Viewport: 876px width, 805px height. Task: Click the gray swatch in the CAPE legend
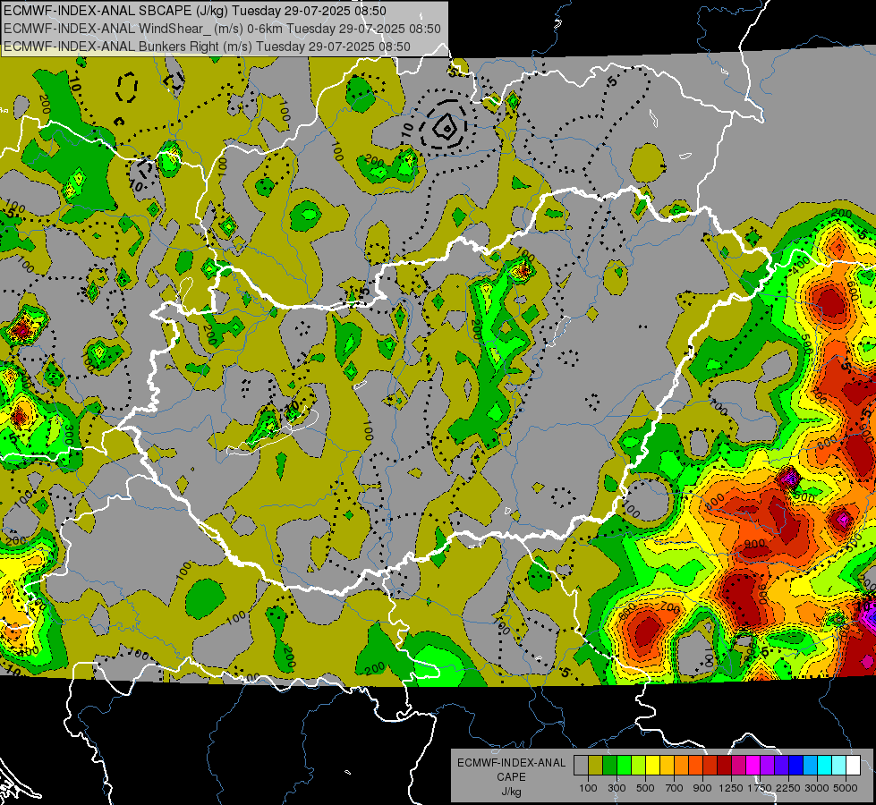pos(581,766)
